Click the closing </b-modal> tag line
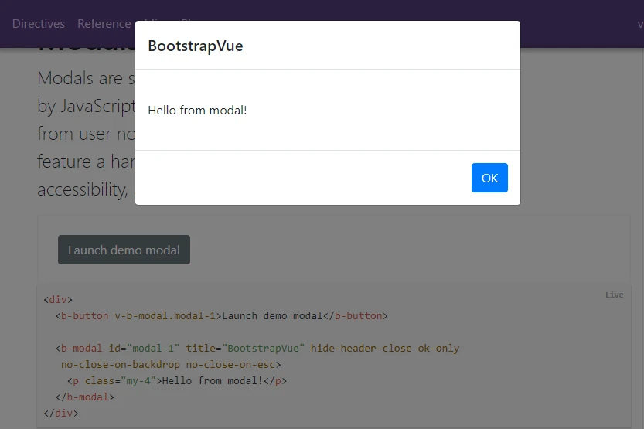 click(x=85, y=397)
